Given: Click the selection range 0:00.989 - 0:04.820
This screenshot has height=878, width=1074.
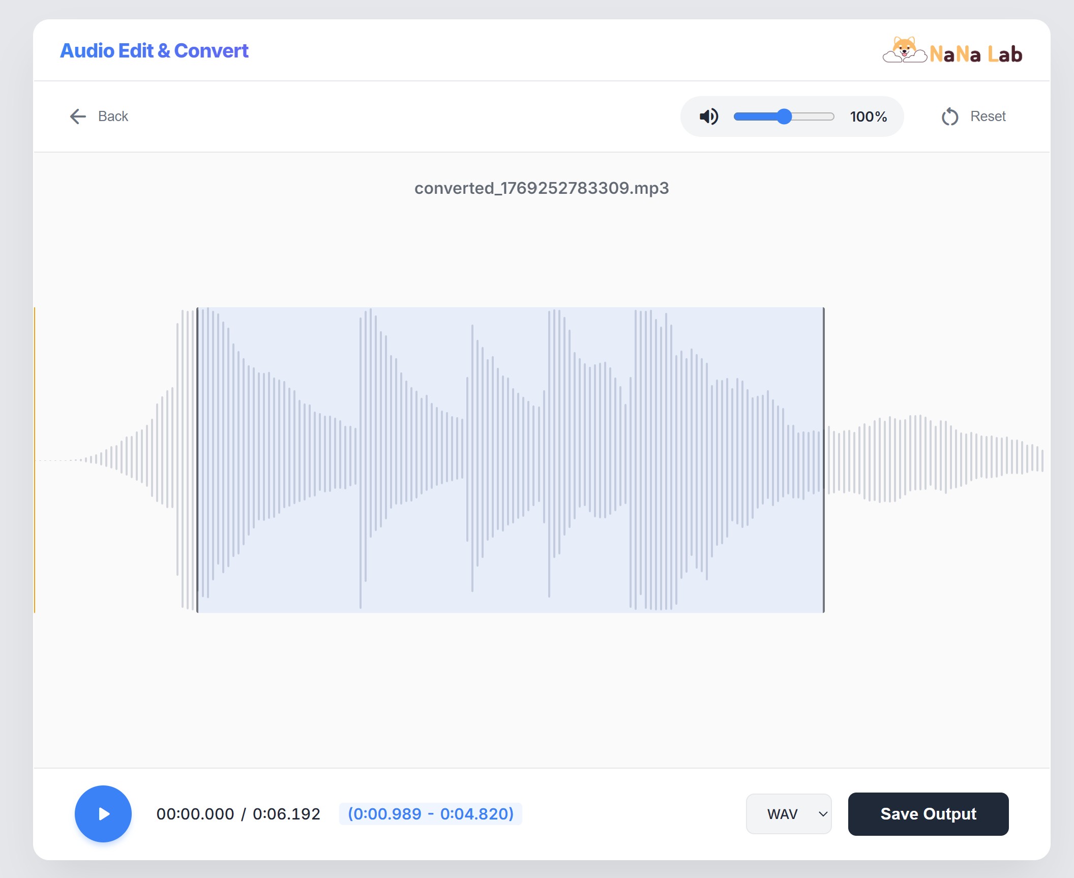Looking at the screenshot, I should pyautogui.click(x=431, y=814).
